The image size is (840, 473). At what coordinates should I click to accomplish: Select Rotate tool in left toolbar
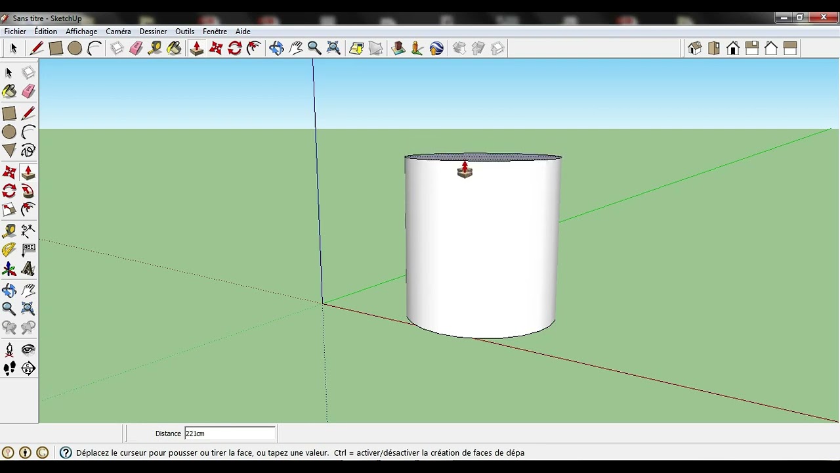(x=9, y=191)
